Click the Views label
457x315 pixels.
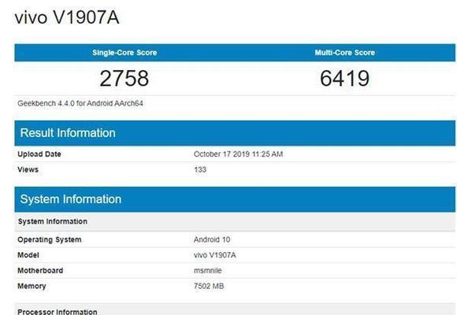(x=28, y=169)
